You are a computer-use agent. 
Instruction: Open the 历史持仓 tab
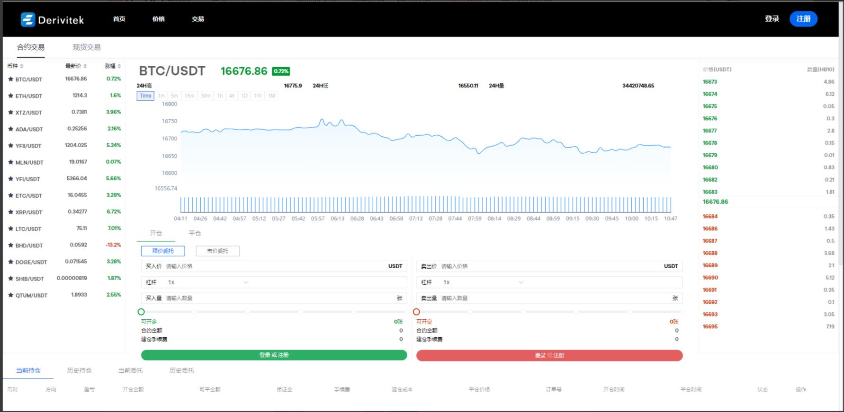(79, 370)
